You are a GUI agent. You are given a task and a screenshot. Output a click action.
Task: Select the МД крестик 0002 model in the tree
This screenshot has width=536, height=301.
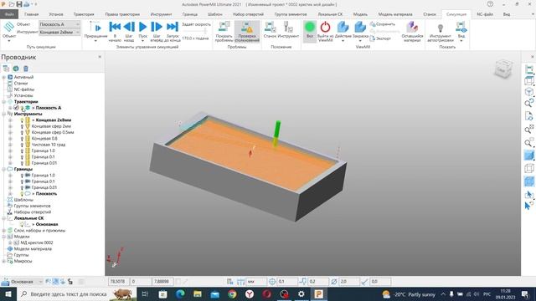(x=37, y=242)
